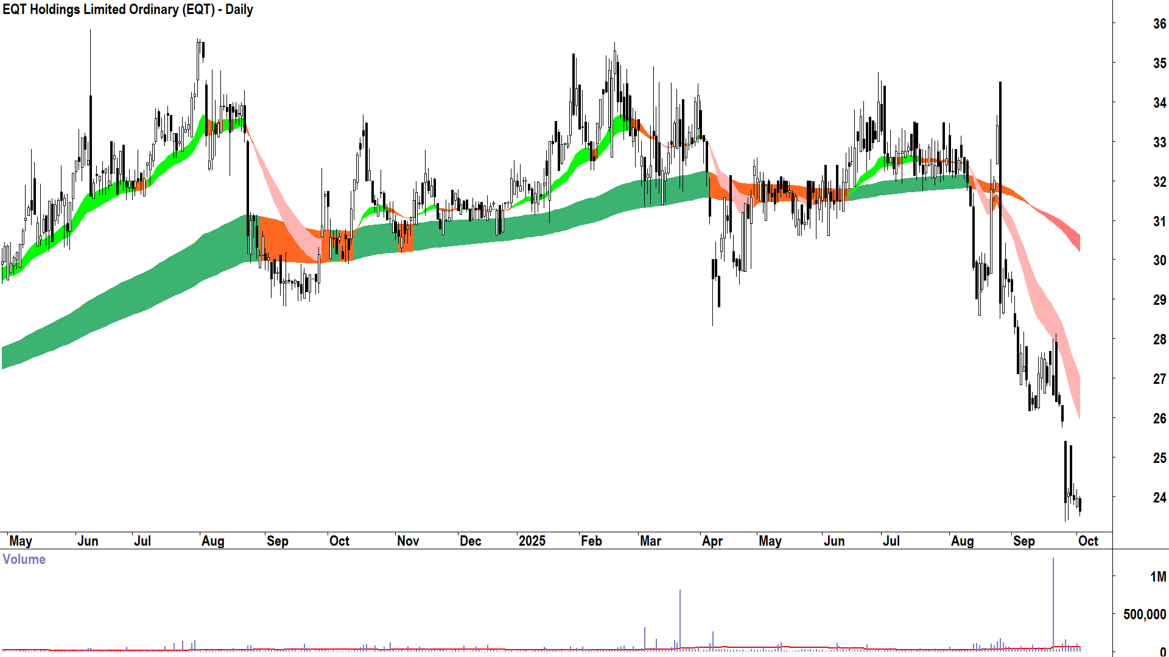
Task: Click the 2025 year marker on time axis
Action: (x=532, y=541)
